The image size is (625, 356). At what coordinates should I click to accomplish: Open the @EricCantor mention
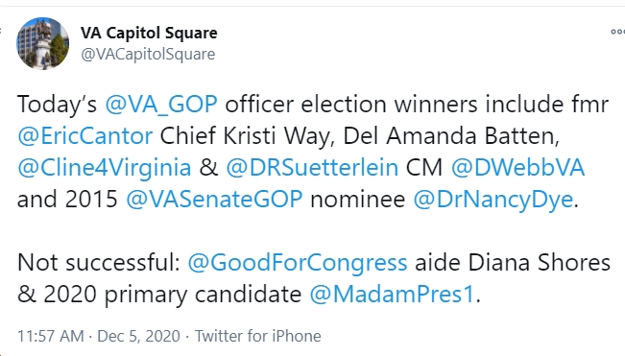tap(84, 136)
